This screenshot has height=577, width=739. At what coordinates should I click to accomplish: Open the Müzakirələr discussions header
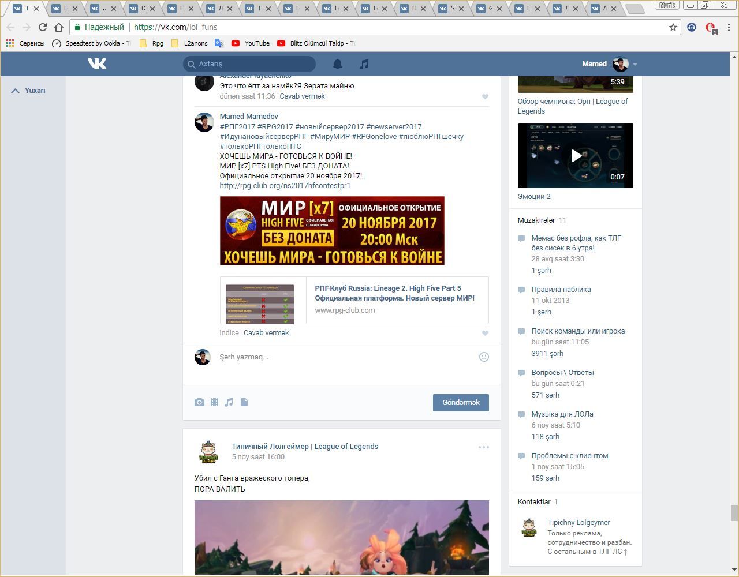pyautogui.click(x=542, y=220)
